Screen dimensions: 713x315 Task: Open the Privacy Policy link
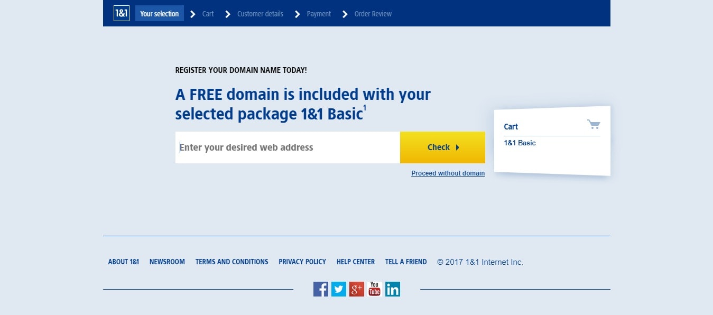(302, 262)
